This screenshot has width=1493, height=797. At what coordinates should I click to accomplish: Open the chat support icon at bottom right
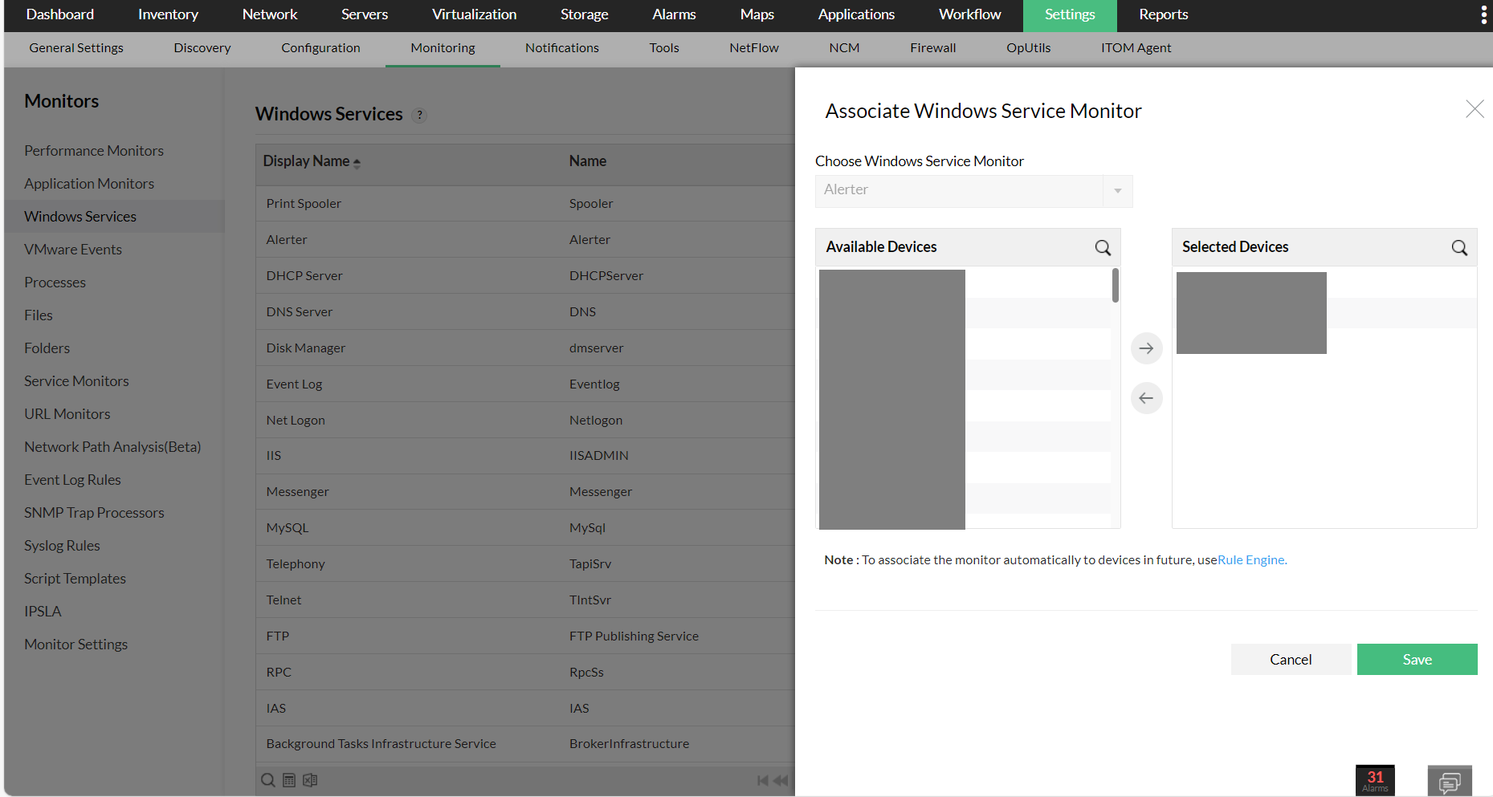[1449, 781]
